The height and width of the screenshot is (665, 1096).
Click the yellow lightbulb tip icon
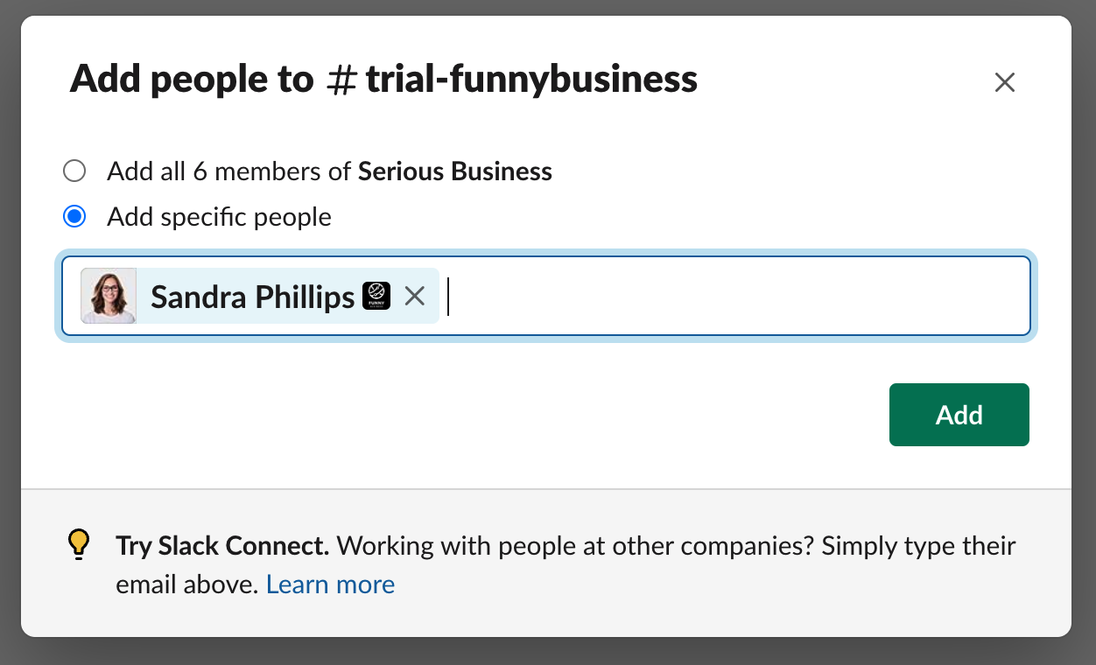point(79,544)
